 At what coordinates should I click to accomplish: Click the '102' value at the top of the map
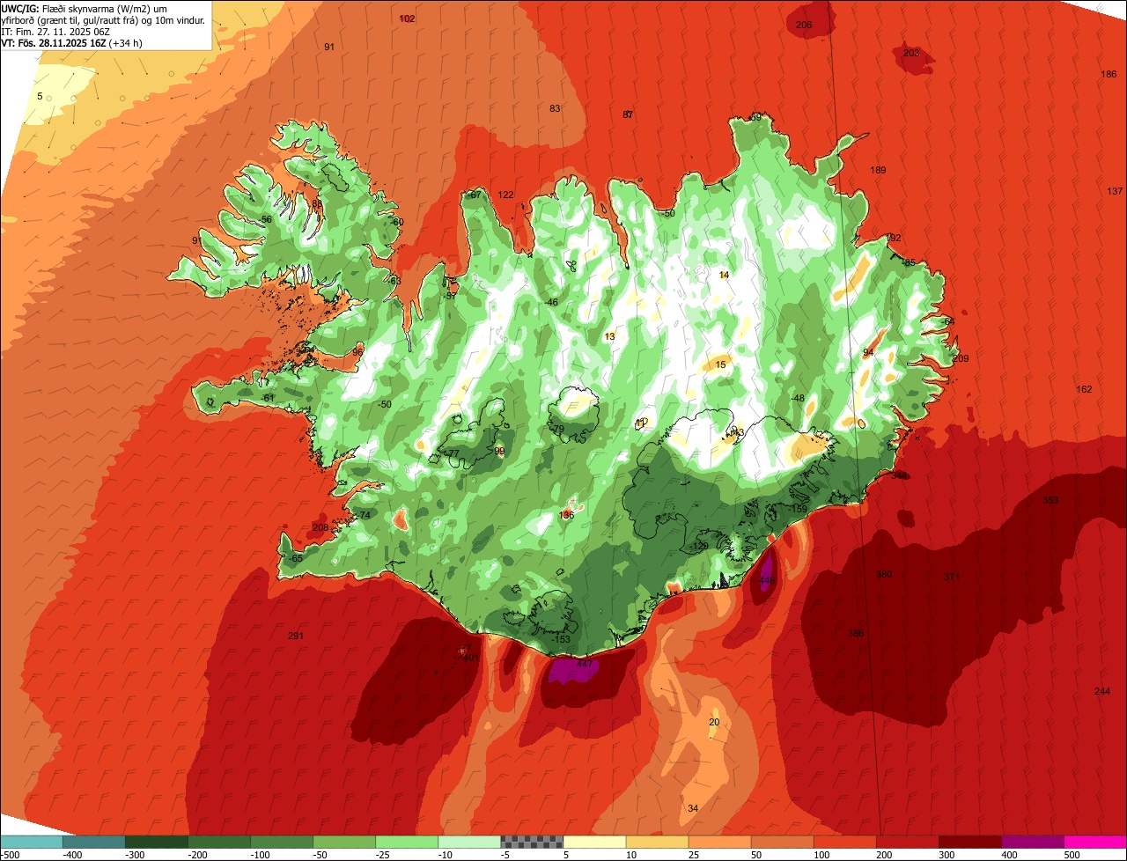coord(407,18)
